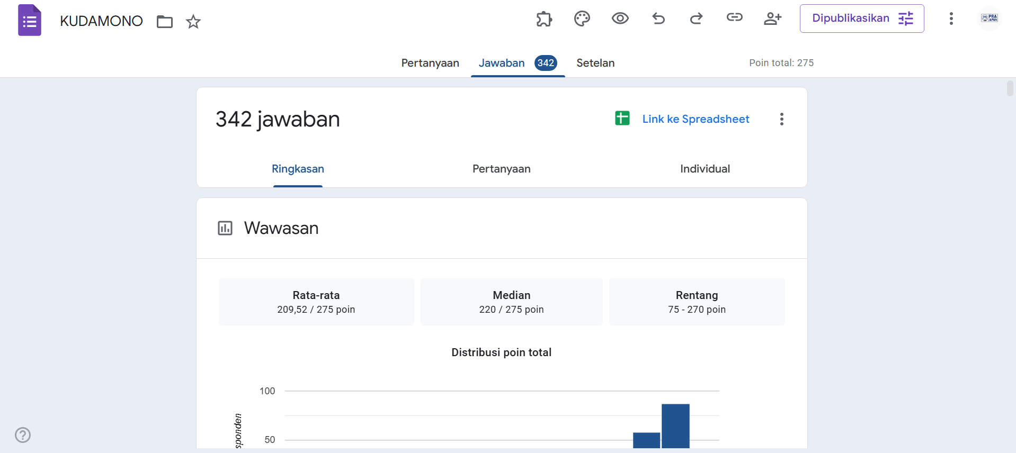This screenshot has height=453, width=1016.
Task: Undo the last change
Action: tap(658, 19)
